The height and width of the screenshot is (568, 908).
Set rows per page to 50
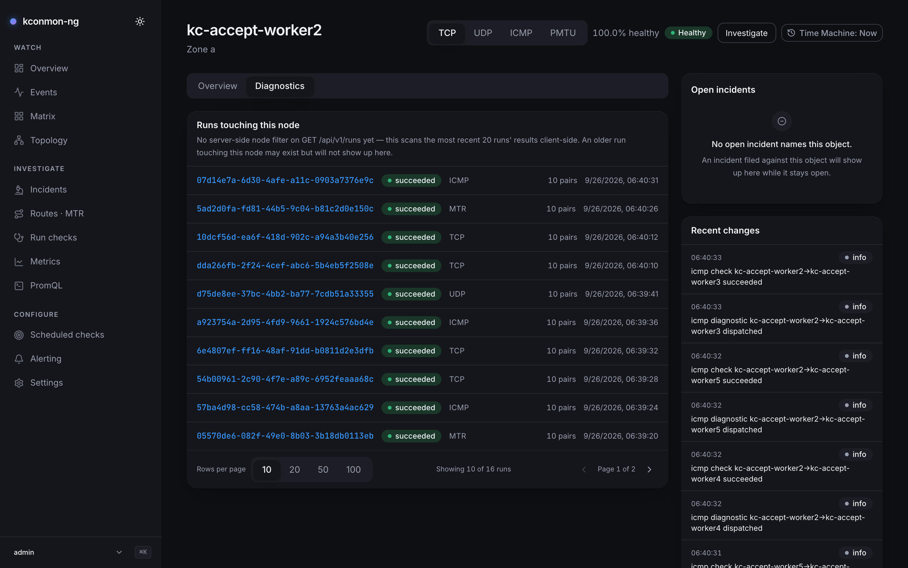323,469
